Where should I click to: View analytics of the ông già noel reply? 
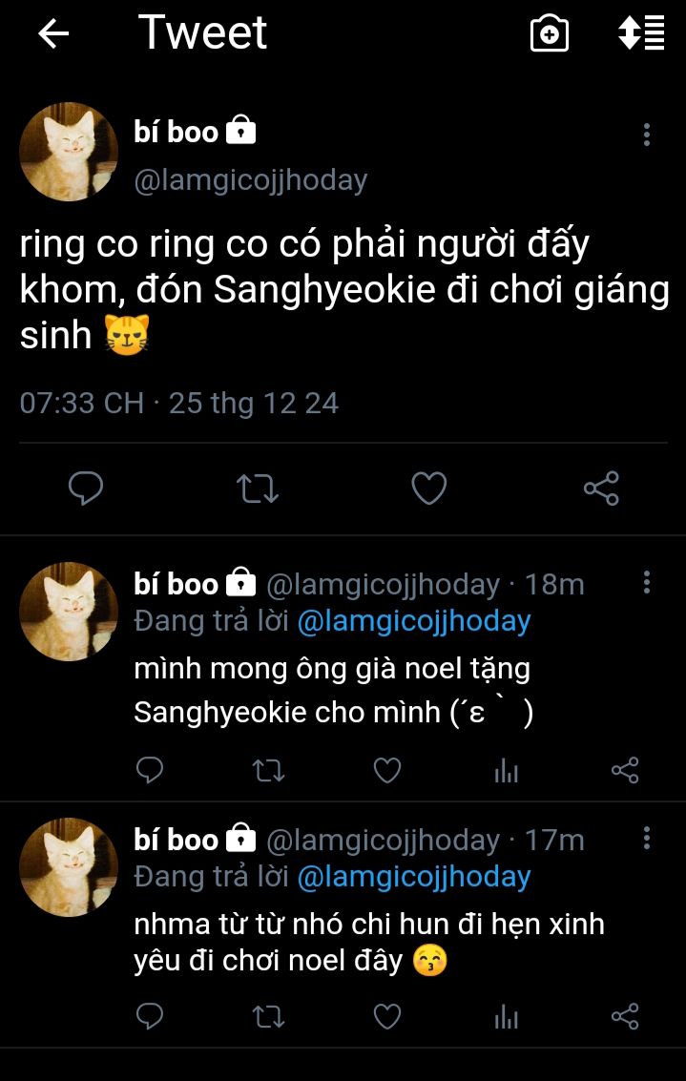pos(507,770)
